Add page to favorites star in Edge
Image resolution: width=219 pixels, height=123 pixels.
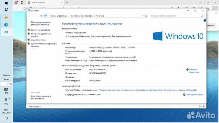point(178,8)
